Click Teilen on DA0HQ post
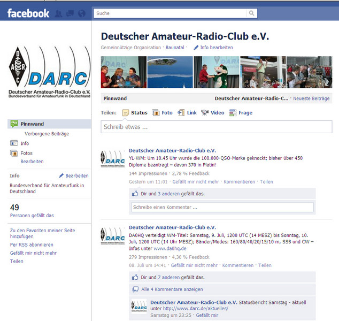 265,265
